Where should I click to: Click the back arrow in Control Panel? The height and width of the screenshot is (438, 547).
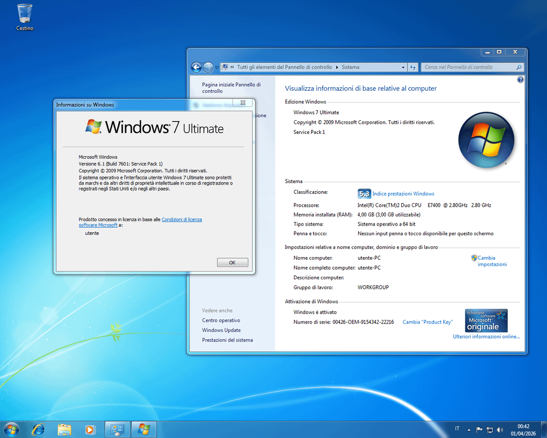(x=196, y=67)
